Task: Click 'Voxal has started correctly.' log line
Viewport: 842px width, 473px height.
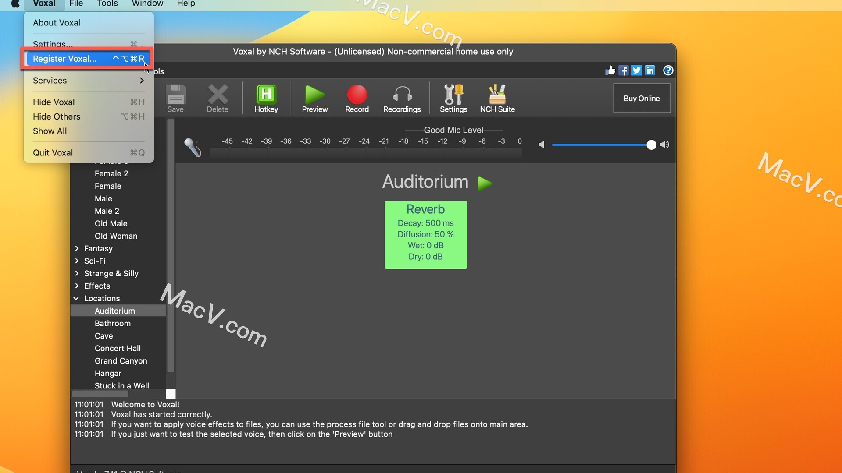Action: pos(161,414)
